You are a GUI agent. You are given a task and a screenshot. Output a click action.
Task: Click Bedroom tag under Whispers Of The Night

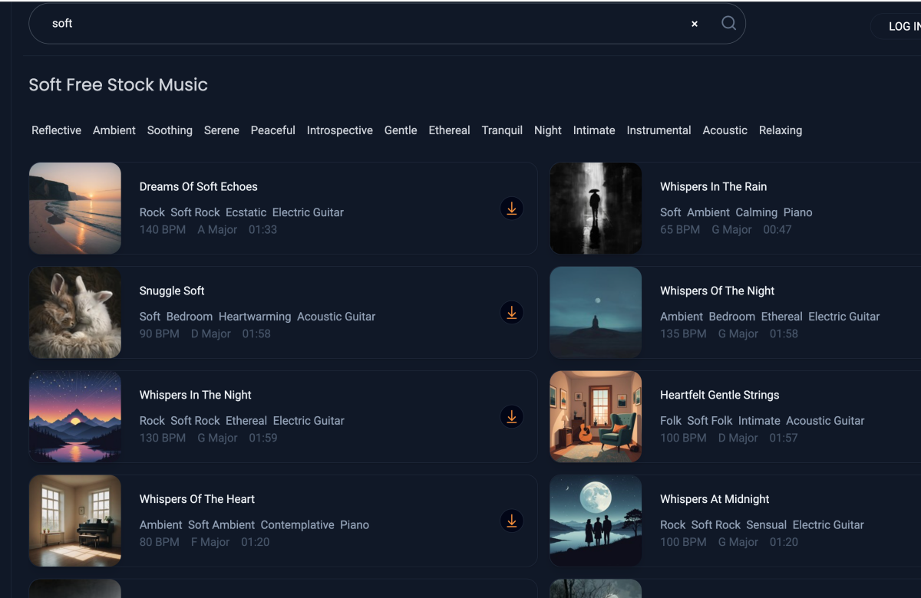pyautogui.click(x=732, y=317)
